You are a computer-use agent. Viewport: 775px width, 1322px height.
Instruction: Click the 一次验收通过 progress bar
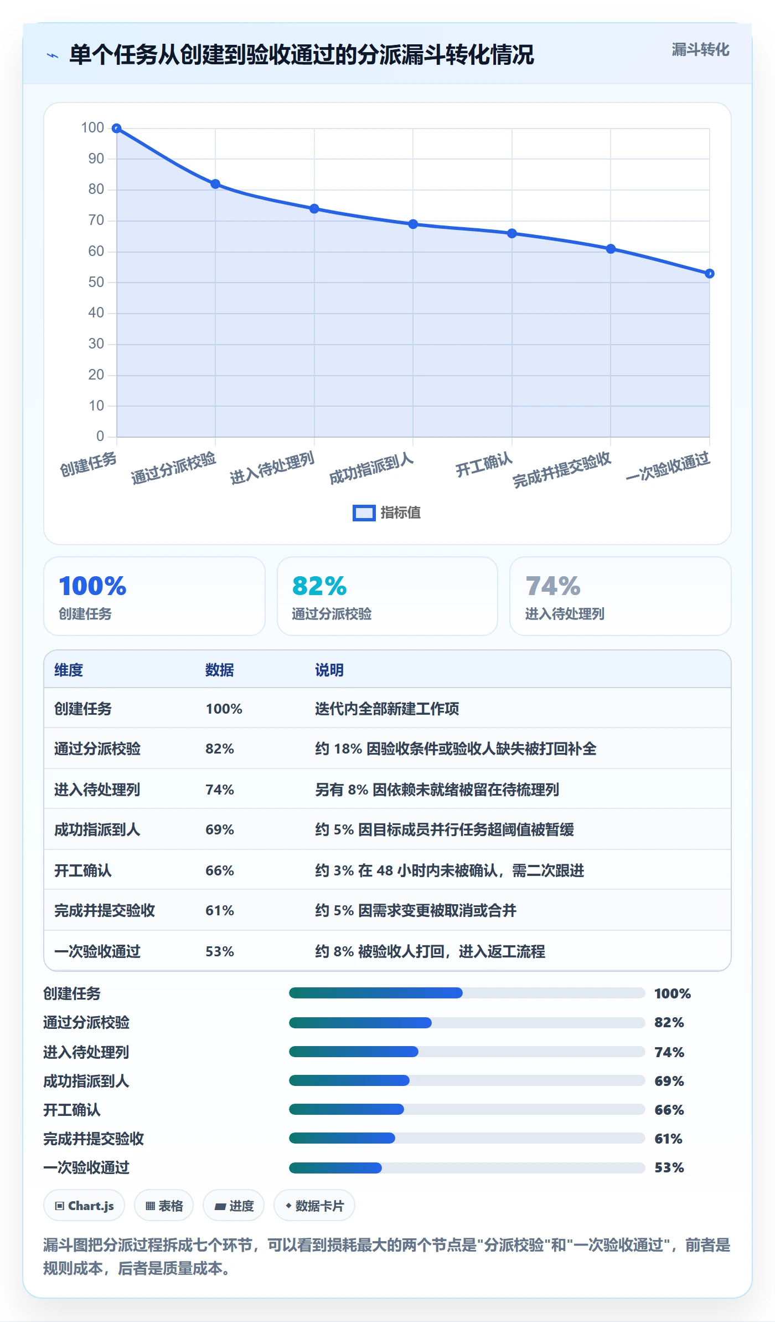[467, 1168]
